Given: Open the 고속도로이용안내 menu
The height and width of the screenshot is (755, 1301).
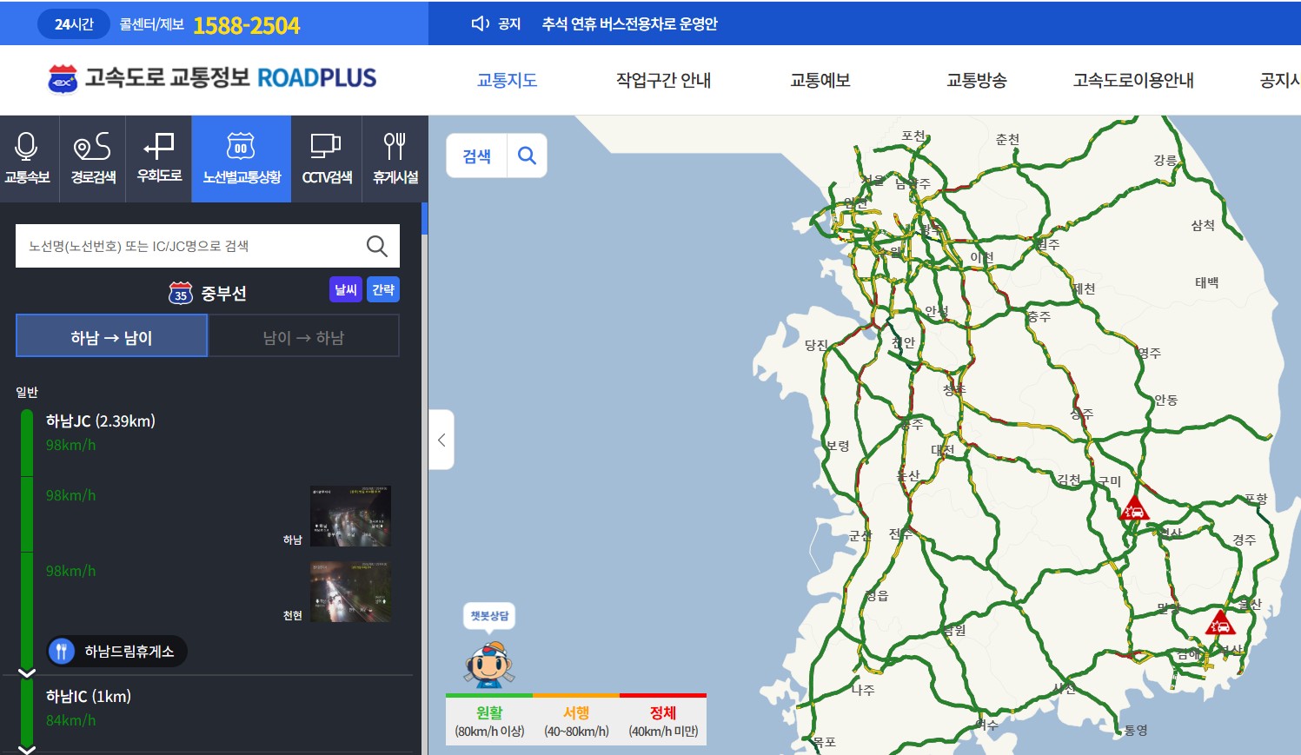Looking at the screenshot, I should [1133, 80].
